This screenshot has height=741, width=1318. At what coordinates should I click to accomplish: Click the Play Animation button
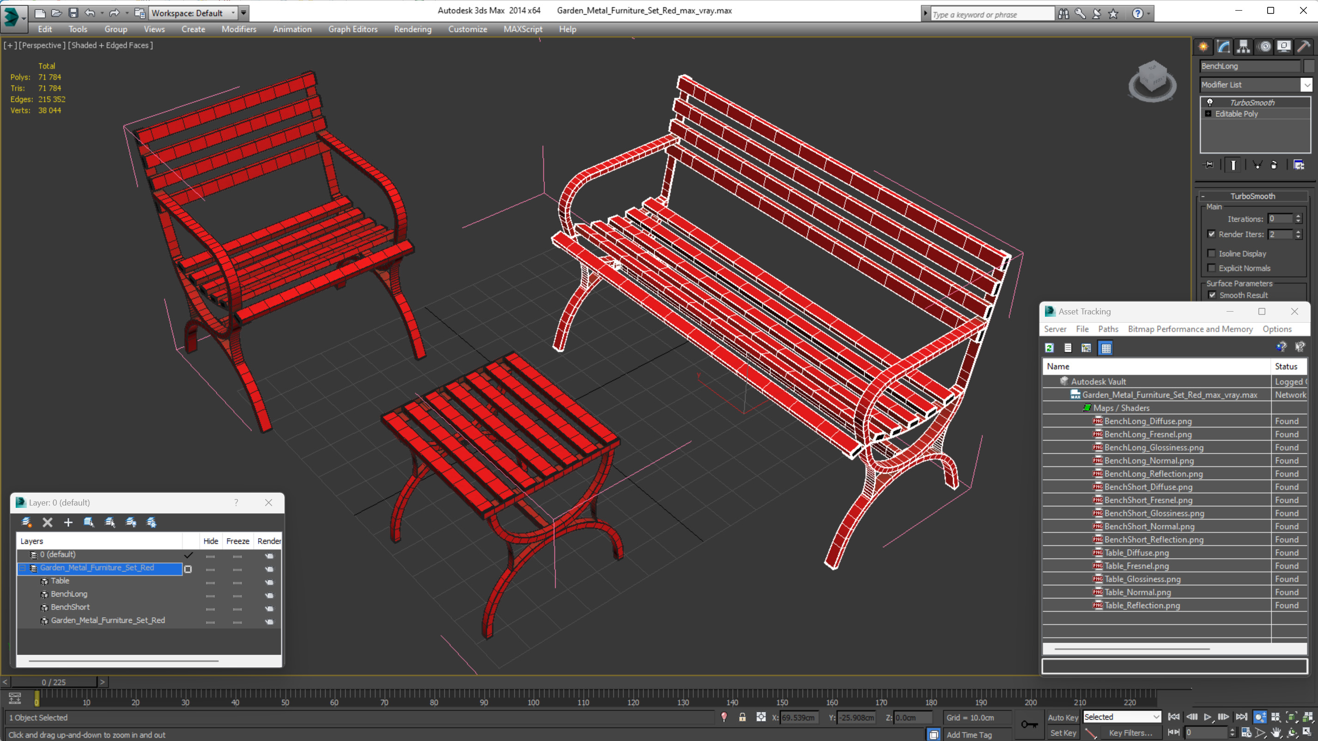coord(1208,717)
